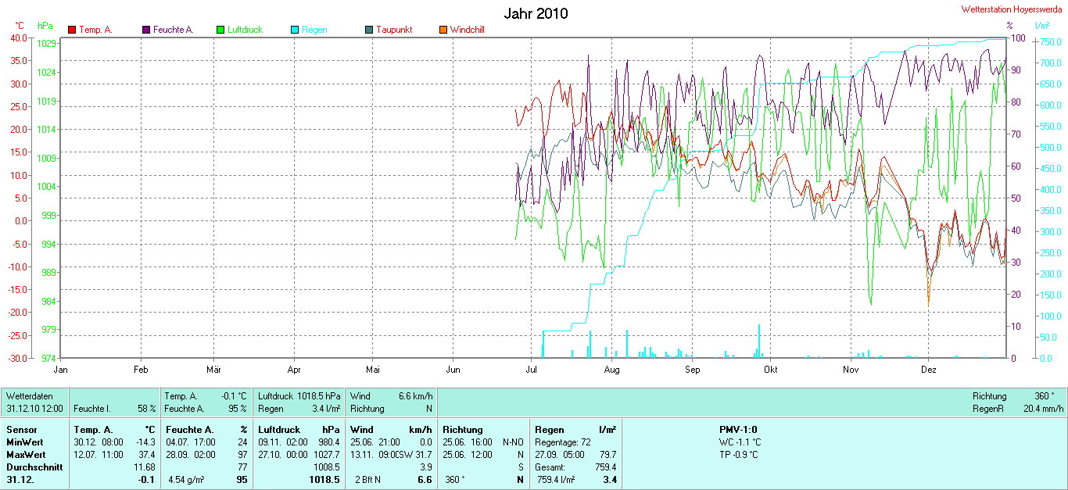Click the l/m² rain axis unit label

[x=1042, y=26]
